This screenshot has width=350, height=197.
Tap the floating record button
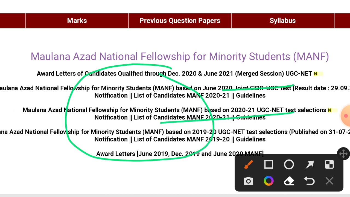click(x=346, y=116)
